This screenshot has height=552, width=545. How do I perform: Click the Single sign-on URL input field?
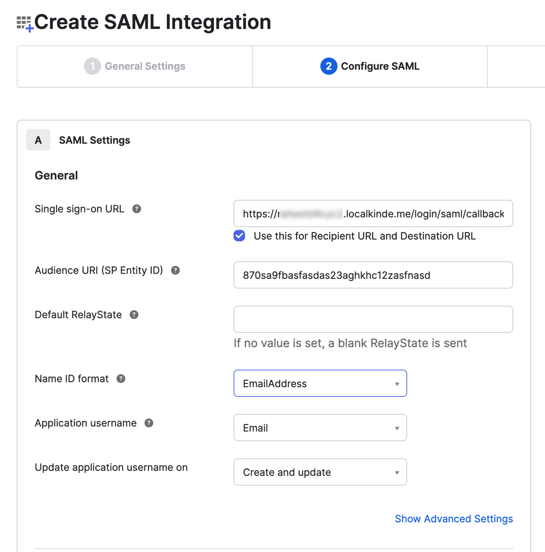point(373,214)
